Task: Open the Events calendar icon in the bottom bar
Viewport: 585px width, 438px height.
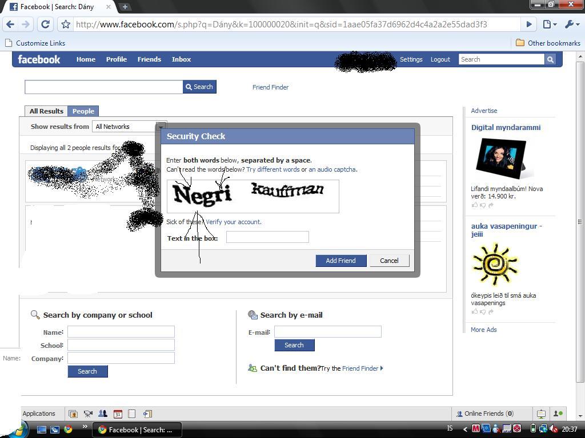Action: pyautogui.click(x=118, y=414)
